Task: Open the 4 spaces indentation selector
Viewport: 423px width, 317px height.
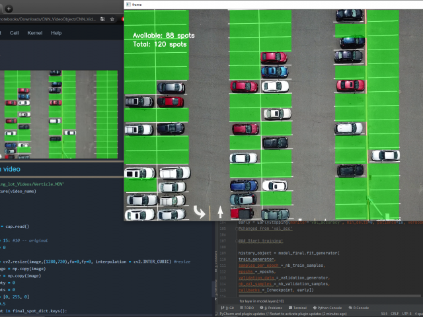Action: click(x=418, y=314)
